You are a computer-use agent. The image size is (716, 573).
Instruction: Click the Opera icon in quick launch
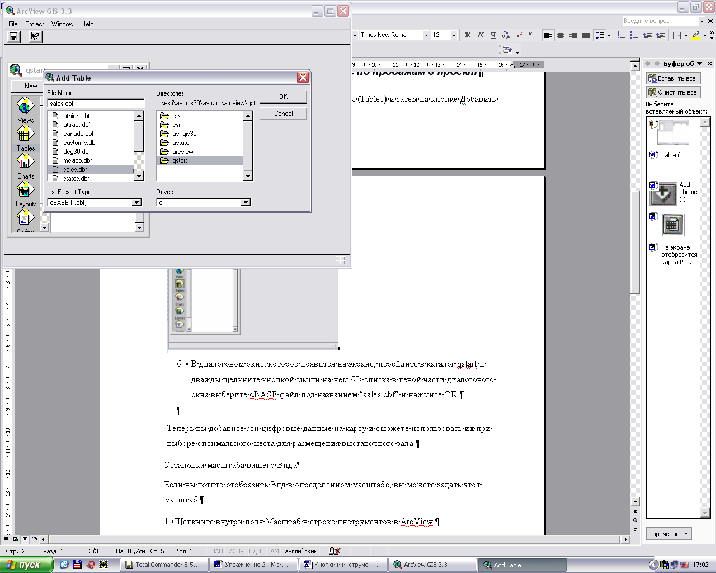[x=91, y=565]
